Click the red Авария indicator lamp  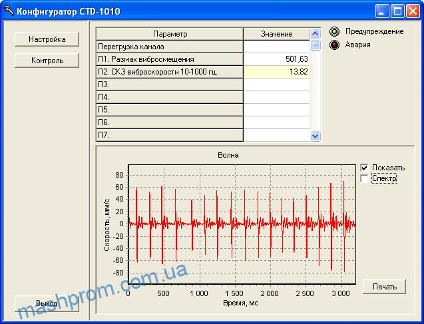[x=334, y=45]
